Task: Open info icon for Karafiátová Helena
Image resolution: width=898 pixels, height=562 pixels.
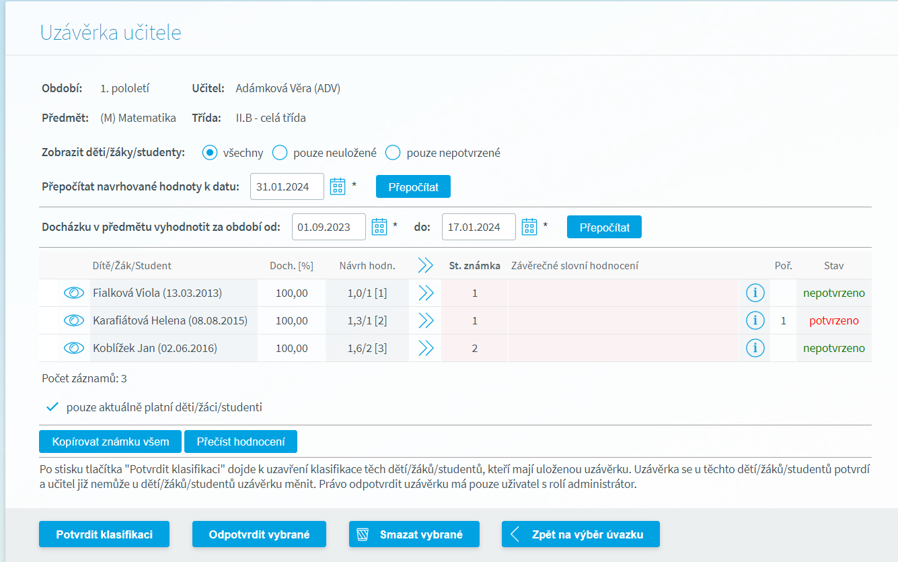Action: coord(755,320)
